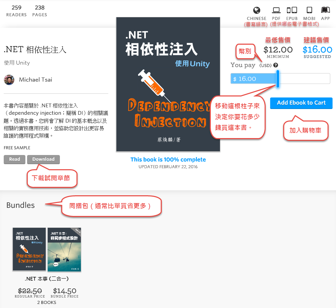Click the $16.00 suggested price
The width and height of the screenshot is (336, 308).
coord(317,50)
